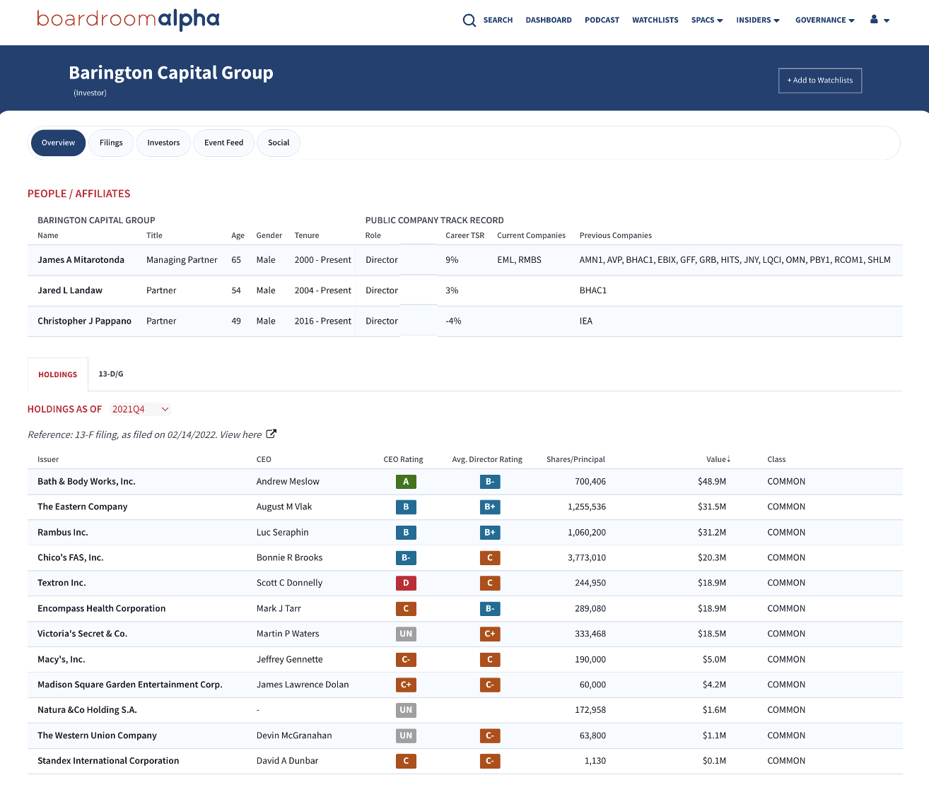Click Chico's FAS CEO rating B- badge
This screenshot has width=929, height=787.
tap(406, 558)
